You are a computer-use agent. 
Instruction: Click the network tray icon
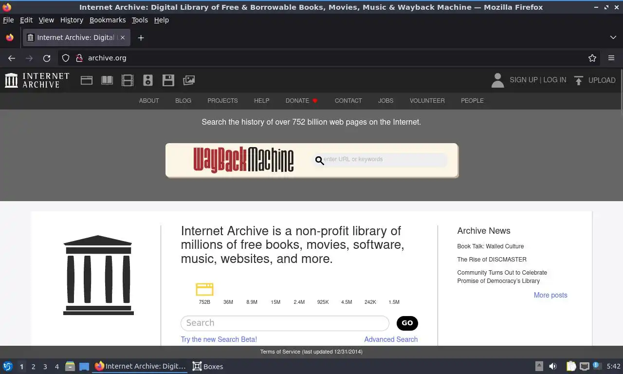pos(584,366)
